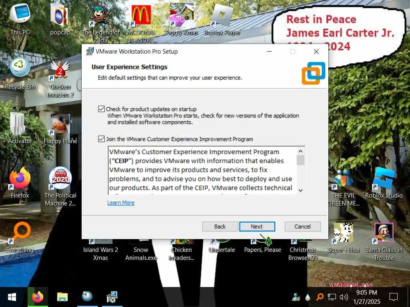Click the VMware setup title bar icon
The height and width of the screenshot is (307, 410).
click(90, 51)
